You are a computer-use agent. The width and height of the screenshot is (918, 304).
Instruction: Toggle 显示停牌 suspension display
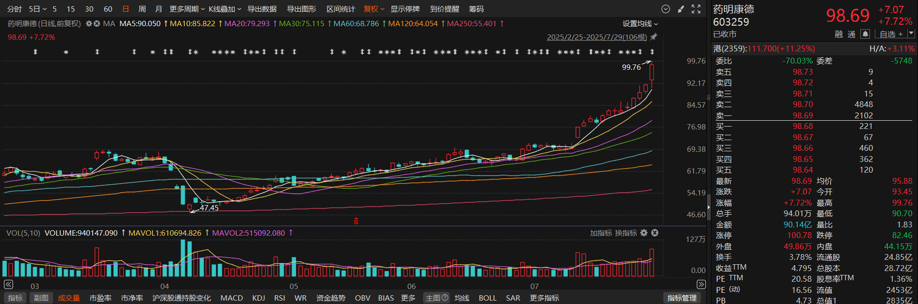[405, 9]
